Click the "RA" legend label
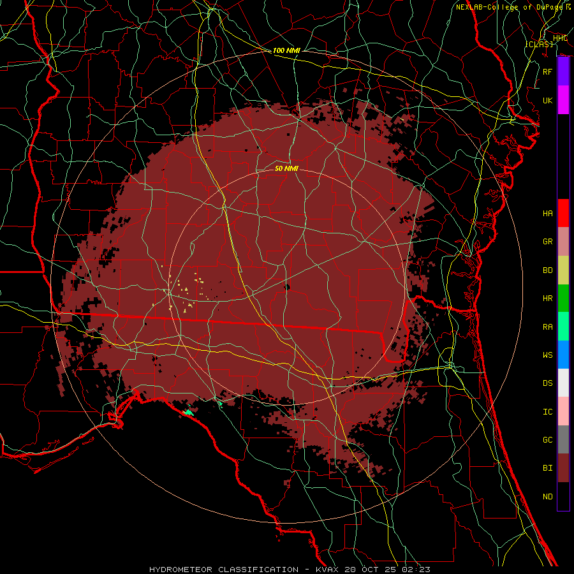The height and width of the screenshot is (574, 574). [x=548, y=327]
